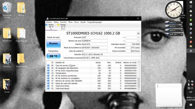
Task: Click the 2771 veces power count field
Action: 133,48
